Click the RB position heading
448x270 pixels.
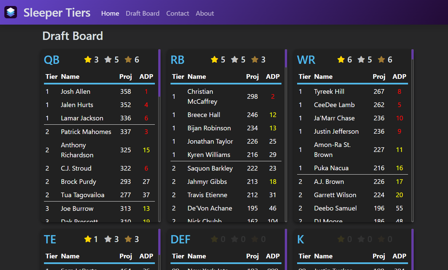(178, 60)
